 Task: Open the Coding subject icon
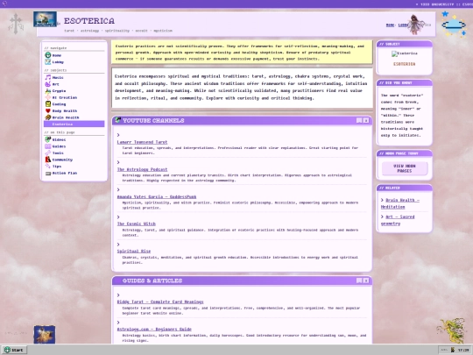click(47, 103)
